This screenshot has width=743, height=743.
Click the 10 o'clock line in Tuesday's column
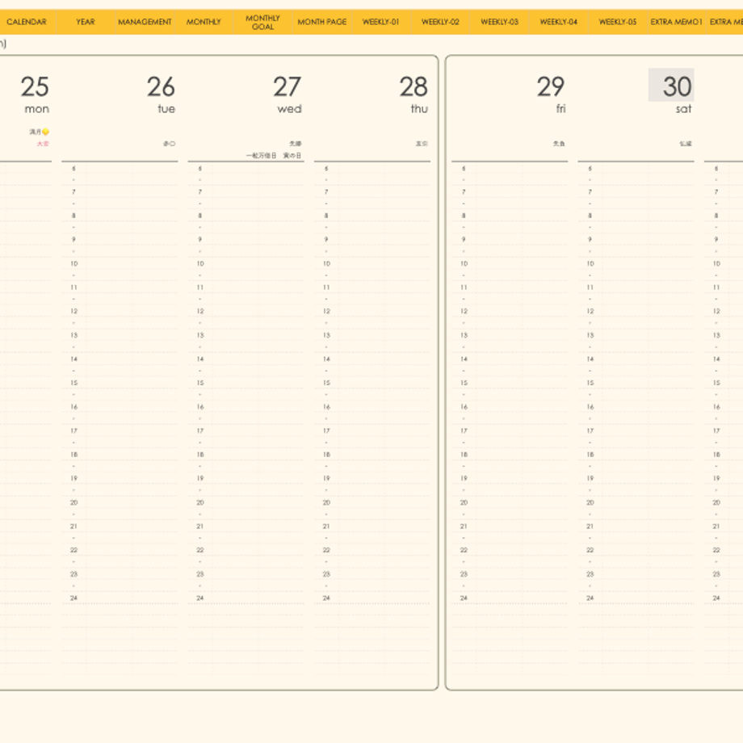tap(120, 264)
